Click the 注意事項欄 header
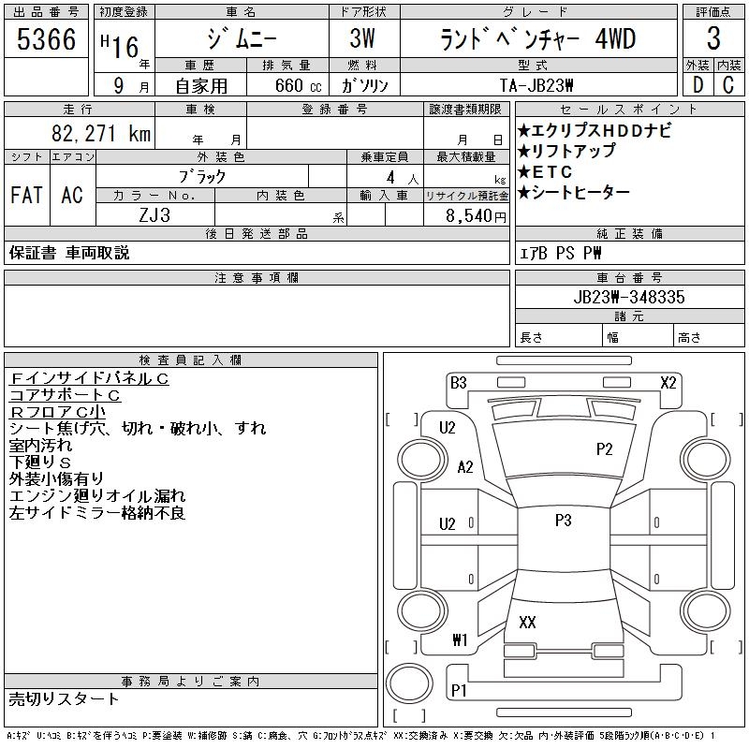This screenshot has height=749, width=749. click(257, 277)
